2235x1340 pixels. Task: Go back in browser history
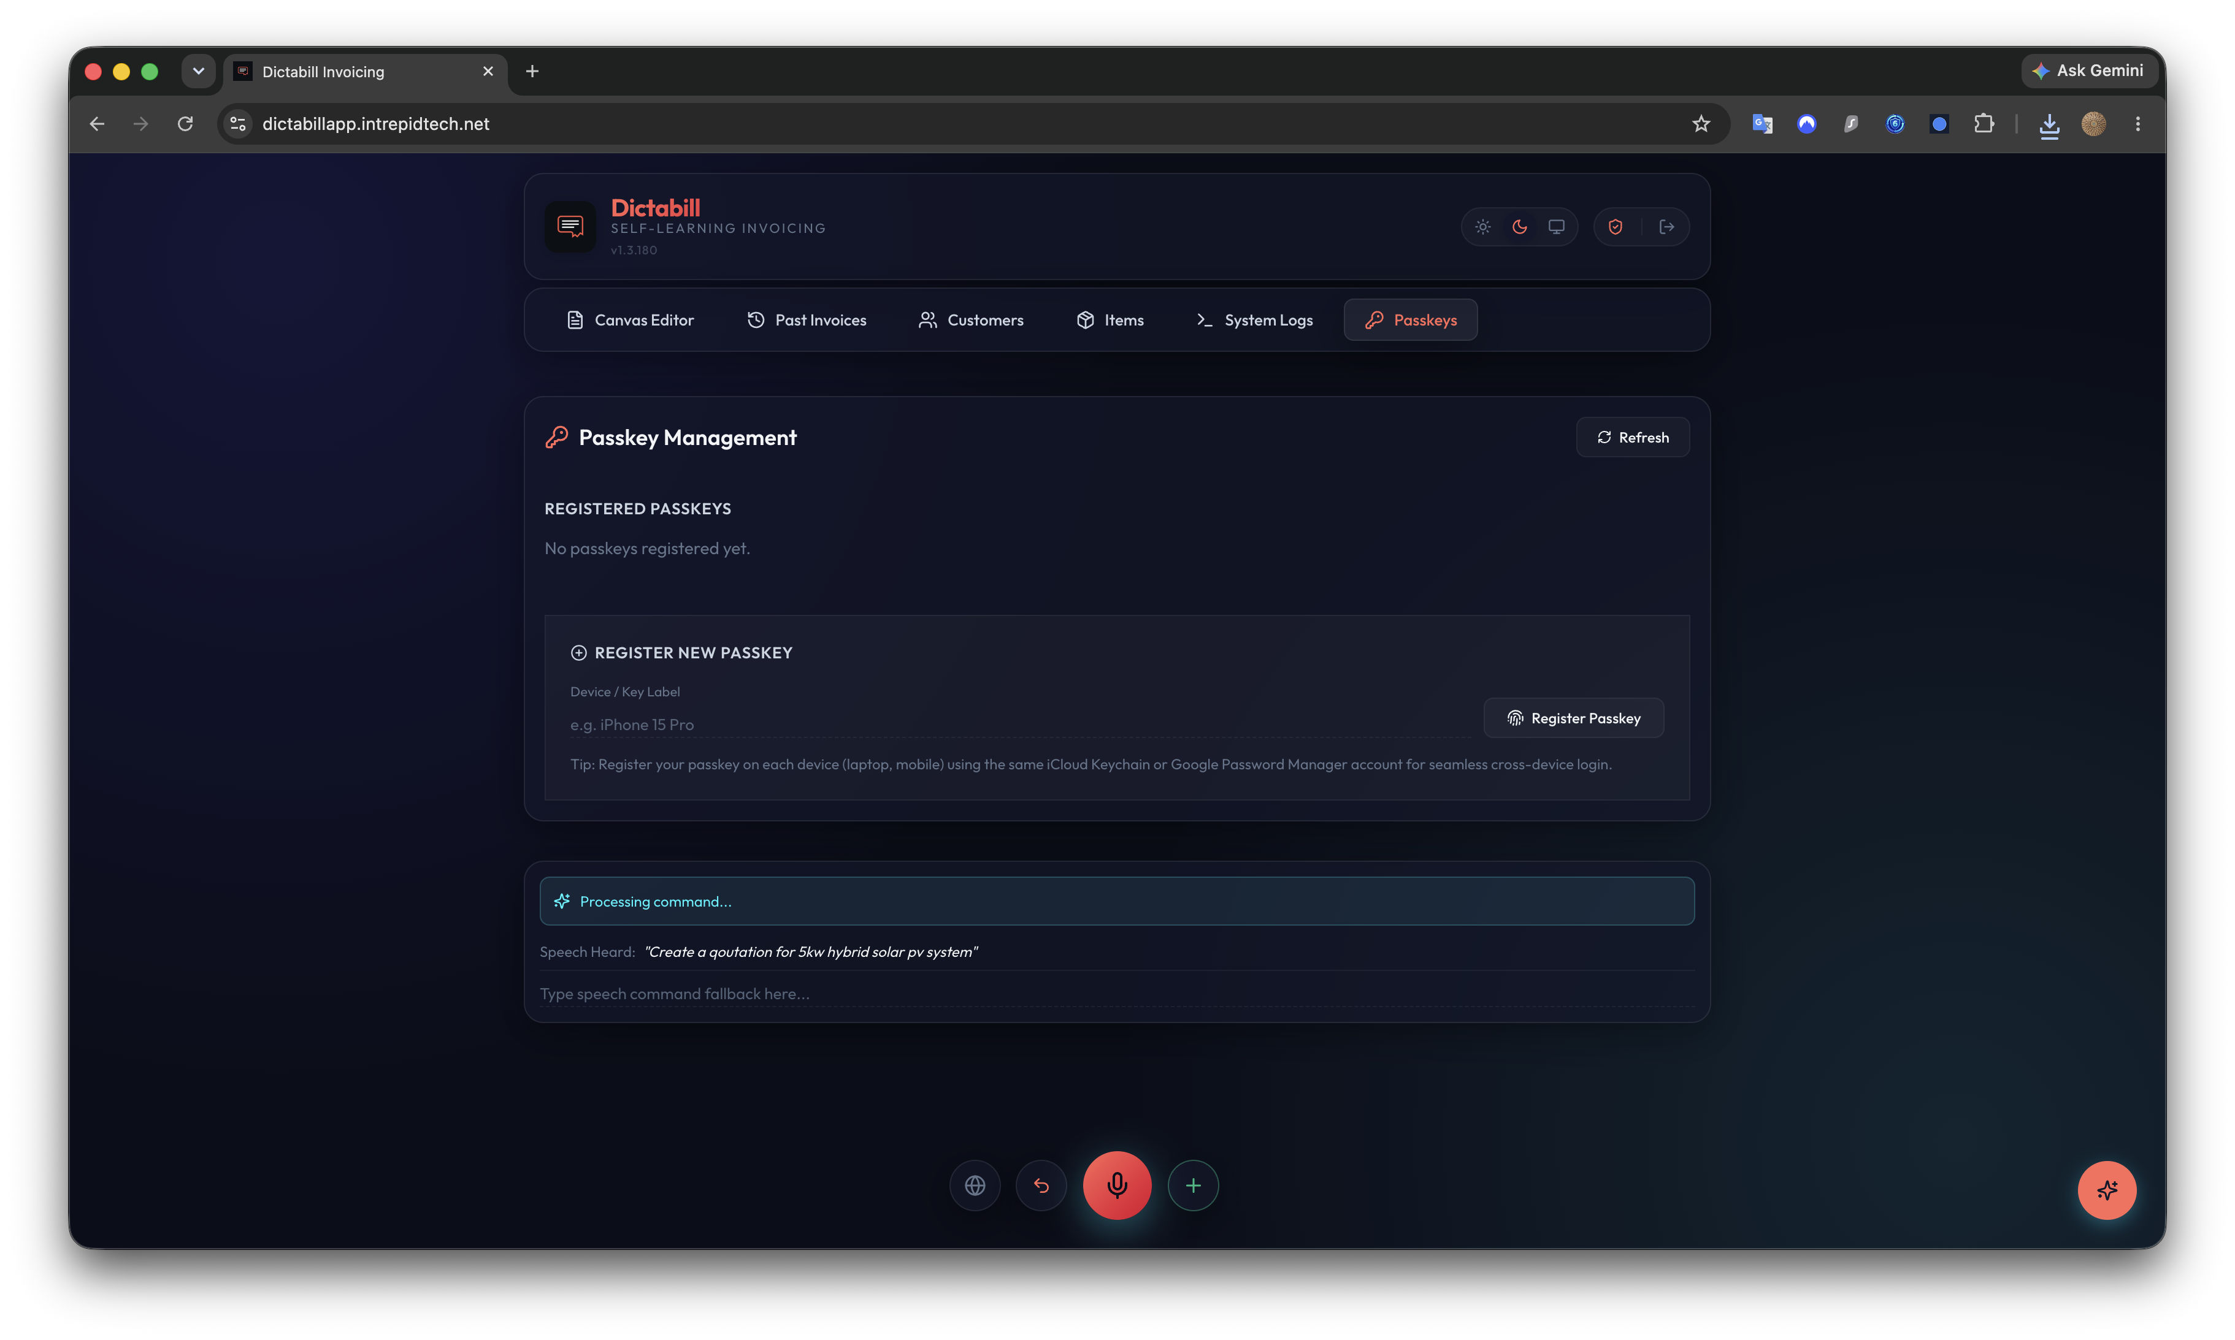(97, 124)
